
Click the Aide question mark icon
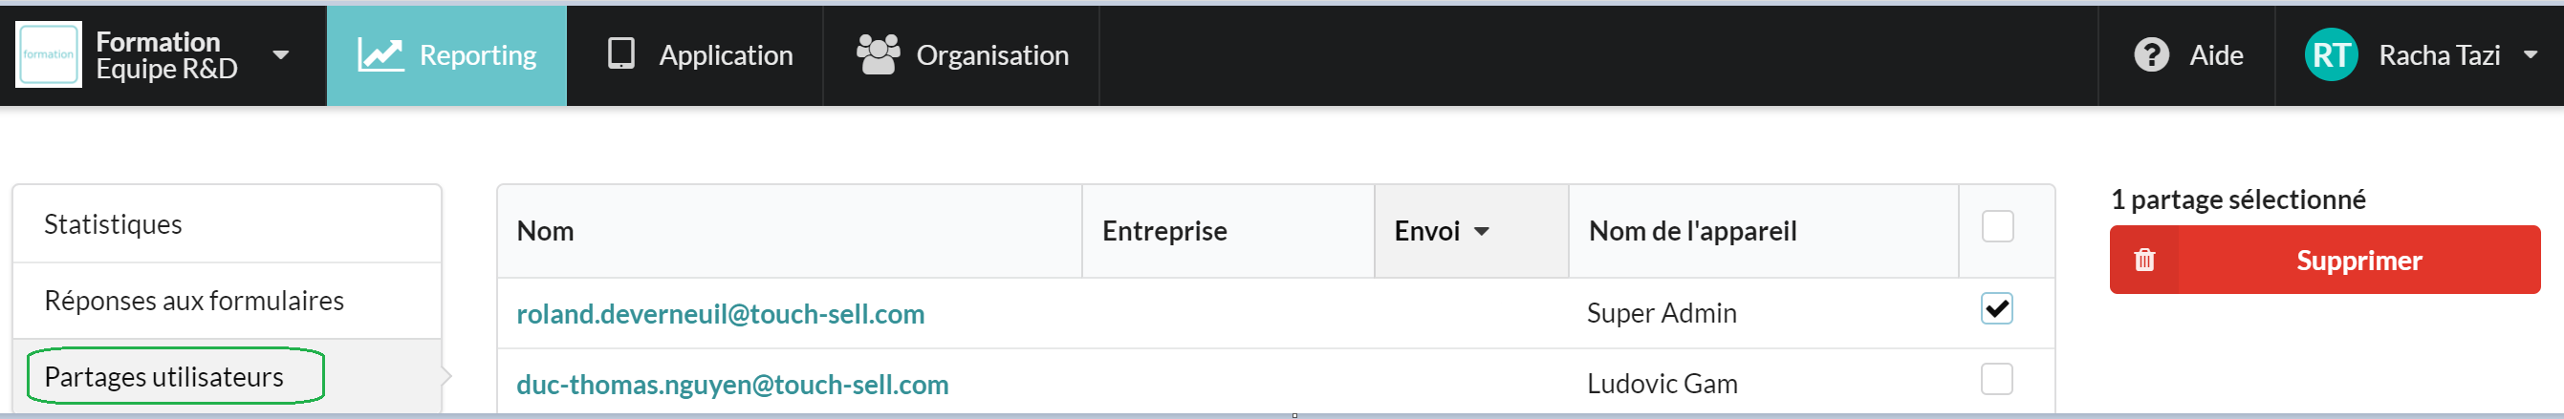(2151, 54)
